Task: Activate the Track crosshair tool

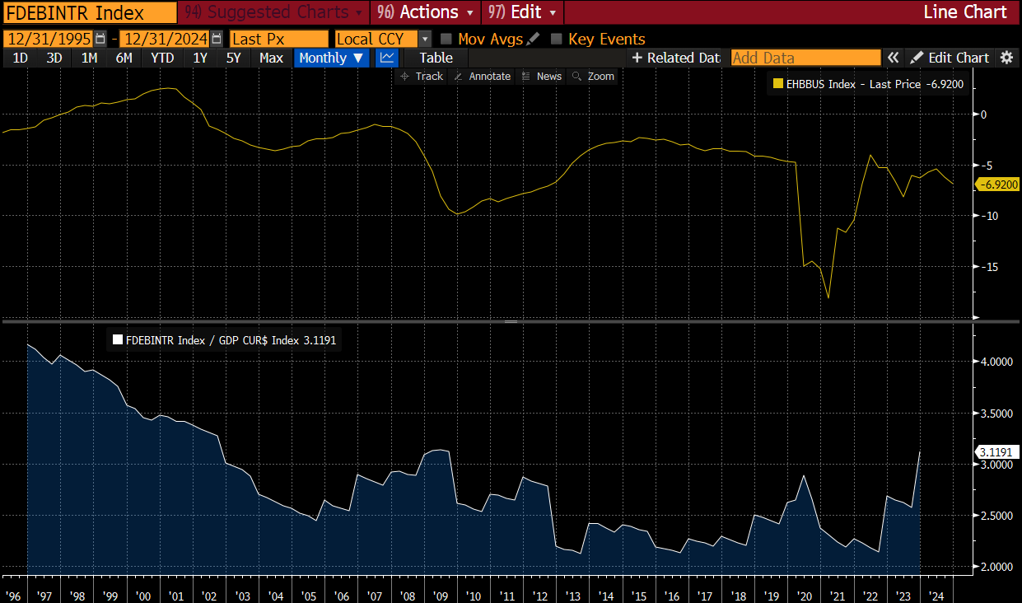Action: pos(422,77)
